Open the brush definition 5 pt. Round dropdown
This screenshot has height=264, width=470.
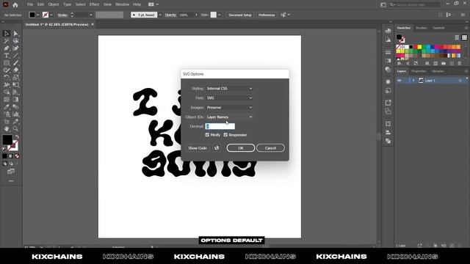pyautogui.click(x=160, y=15)
